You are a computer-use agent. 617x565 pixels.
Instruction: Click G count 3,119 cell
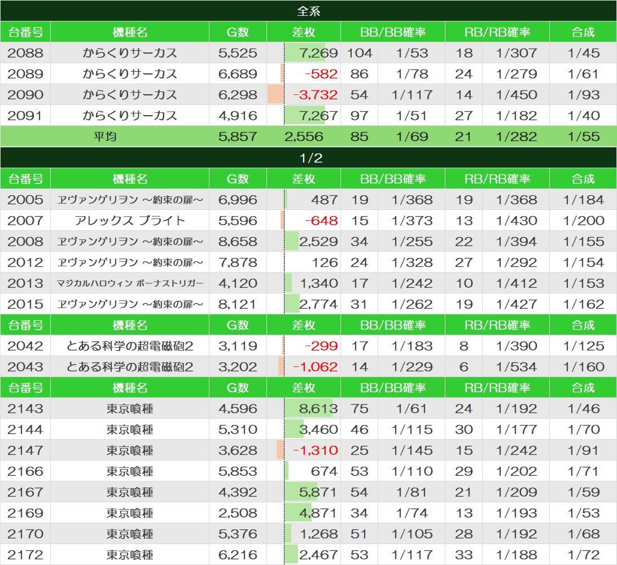click(238, 345)
